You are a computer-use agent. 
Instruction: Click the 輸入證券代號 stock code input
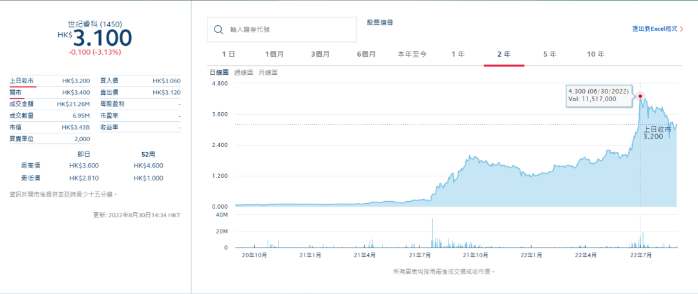coord(282,30)
